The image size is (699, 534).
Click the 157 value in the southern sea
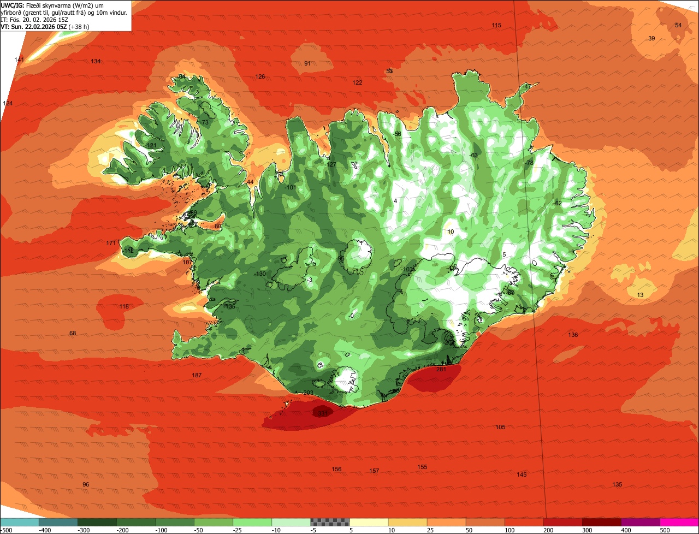coord(374,471)
